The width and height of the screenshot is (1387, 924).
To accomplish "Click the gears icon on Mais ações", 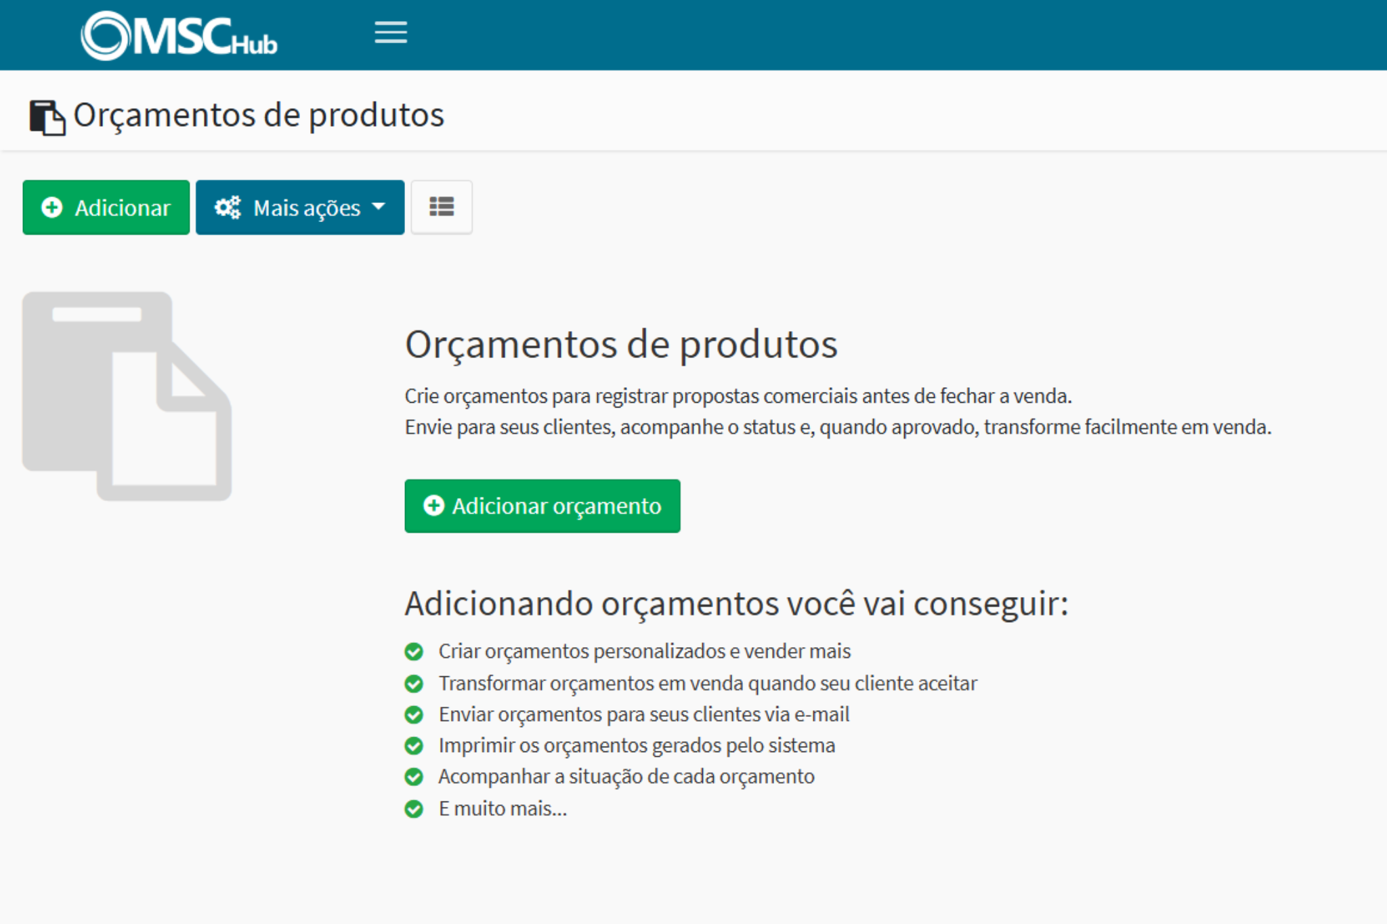I will [x=228, y=207].
